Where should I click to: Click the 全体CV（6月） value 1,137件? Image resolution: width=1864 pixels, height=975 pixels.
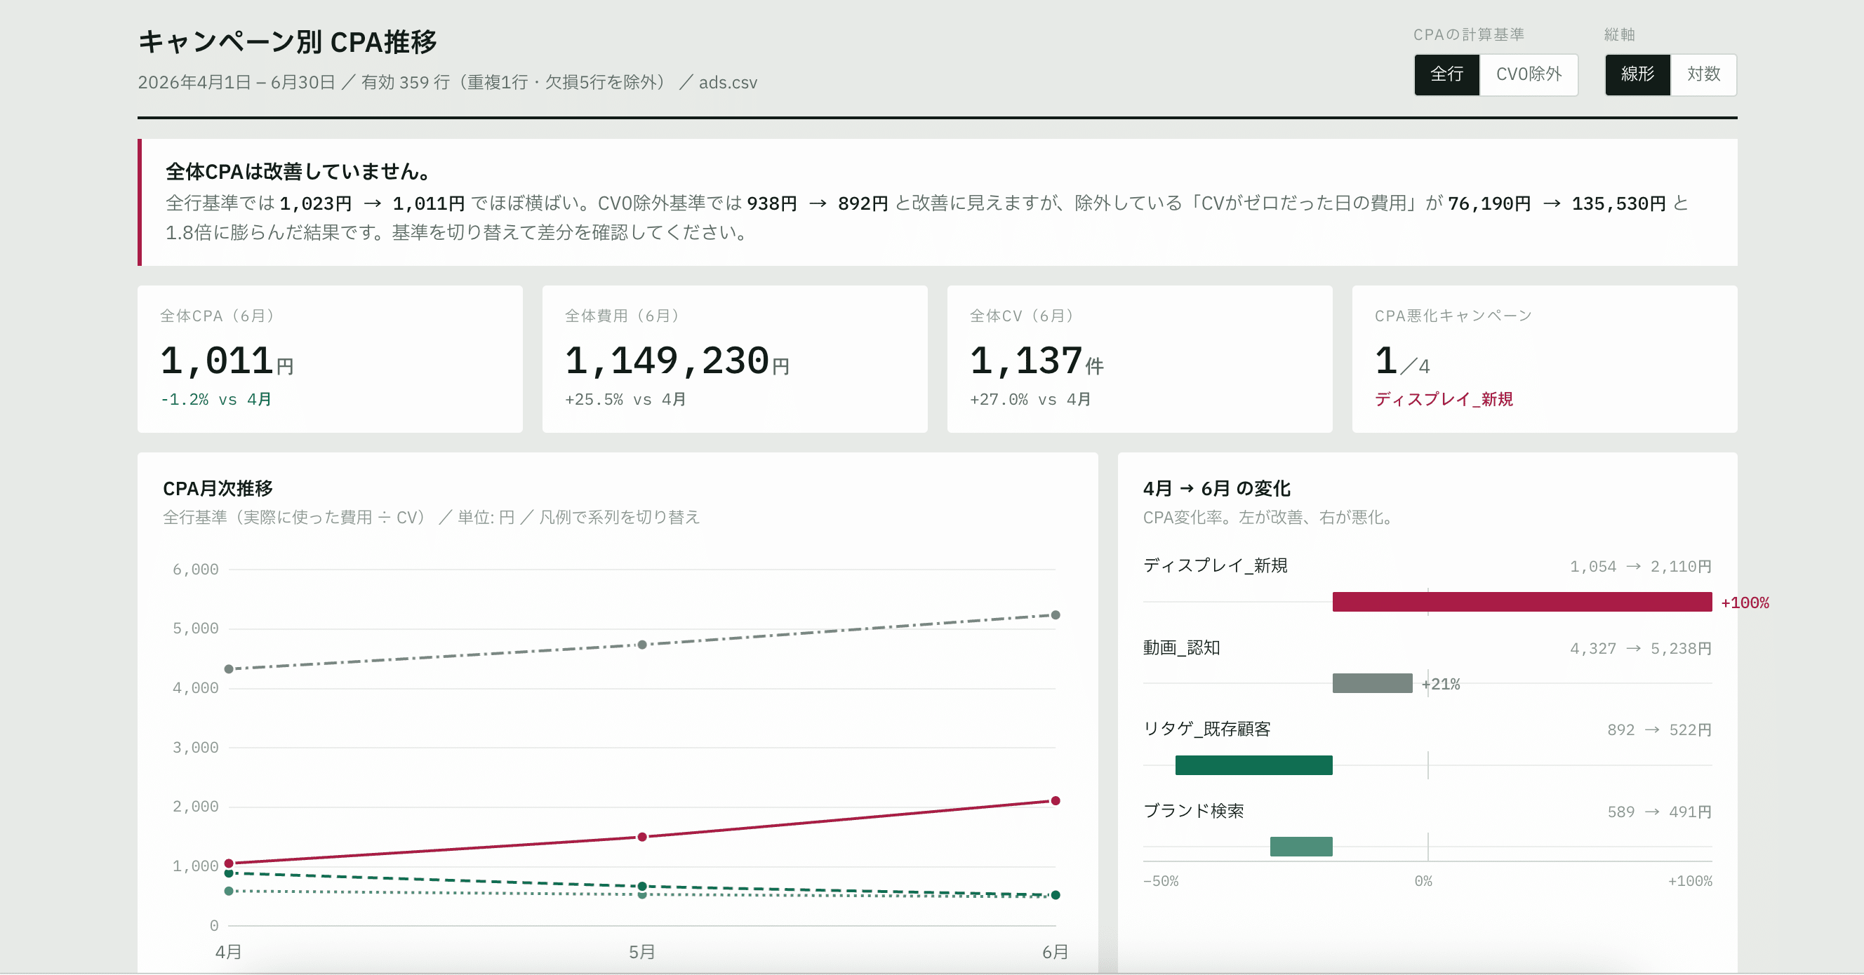1036,361
